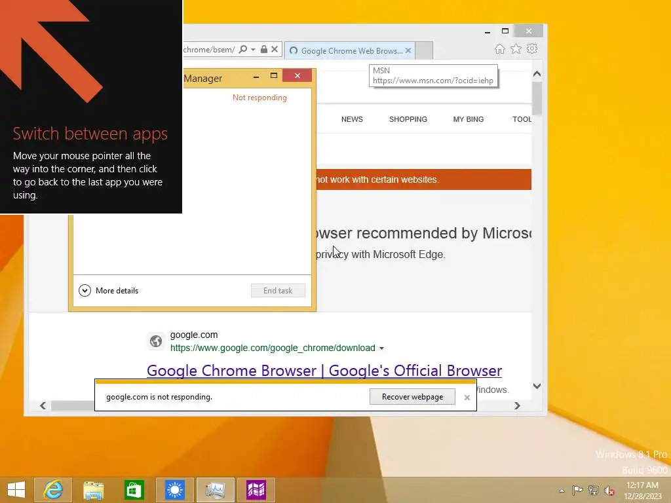671x503 pixels.
Task: Click the orange website compatibility banner
Action: (424, 179)
